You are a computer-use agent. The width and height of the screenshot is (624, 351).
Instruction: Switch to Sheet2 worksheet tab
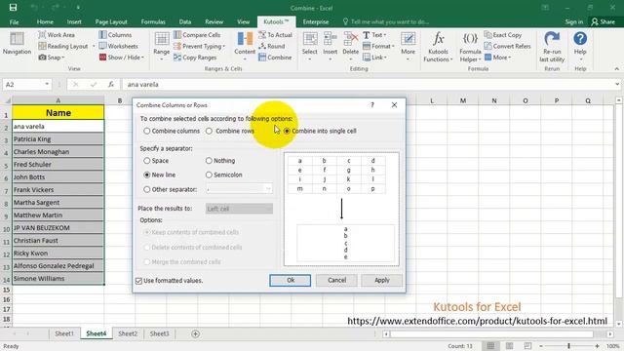(128, 333)
